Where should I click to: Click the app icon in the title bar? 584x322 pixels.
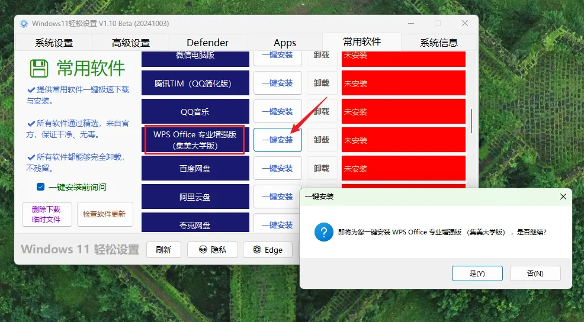(x=24, y=24)
